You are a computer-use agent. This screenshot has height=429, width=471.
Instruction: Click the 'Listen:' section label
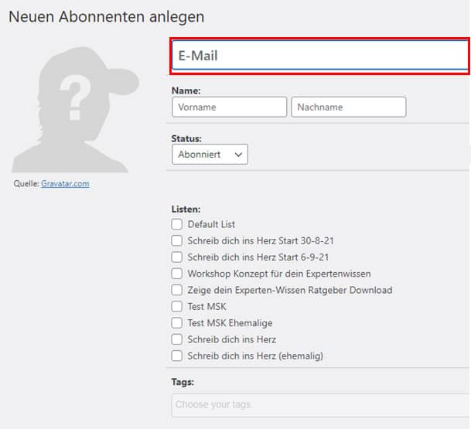[x=186, y=209]
